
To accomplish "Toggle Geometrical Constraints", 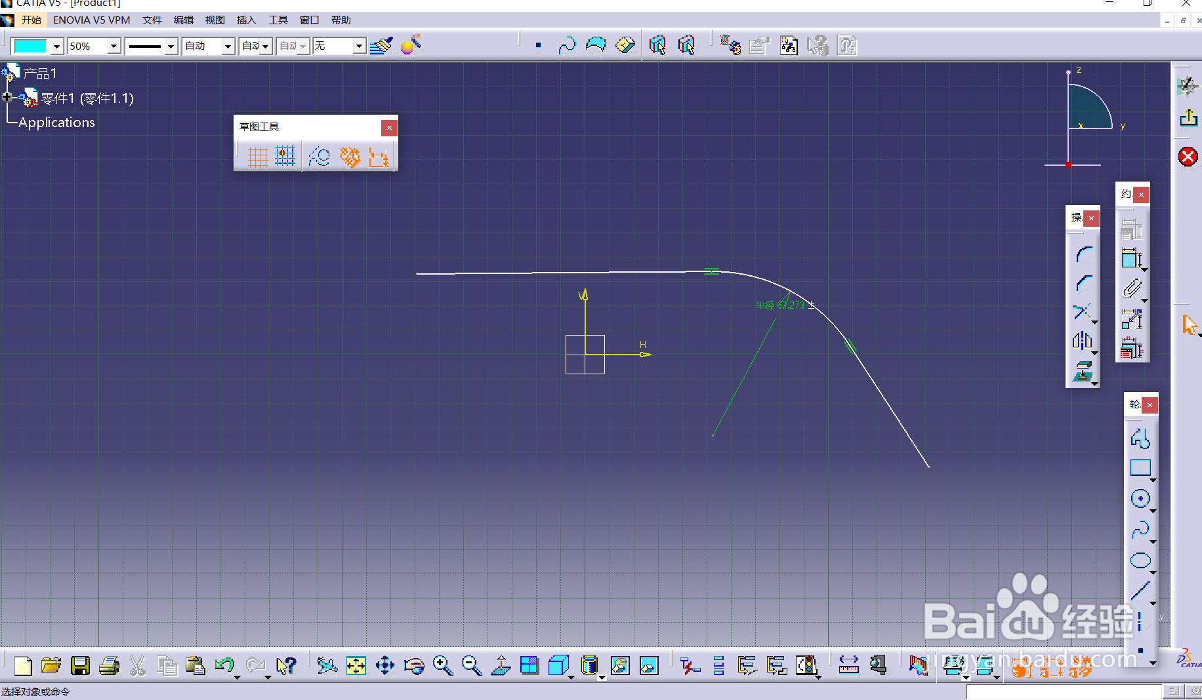I will click(x=350, y=157).
